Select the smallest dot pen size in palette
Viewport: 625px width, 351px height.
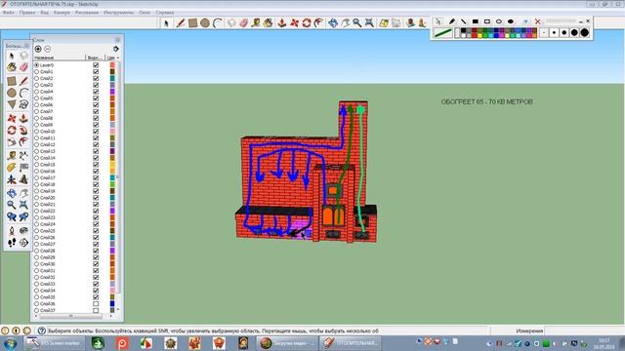tap(544, 32)
